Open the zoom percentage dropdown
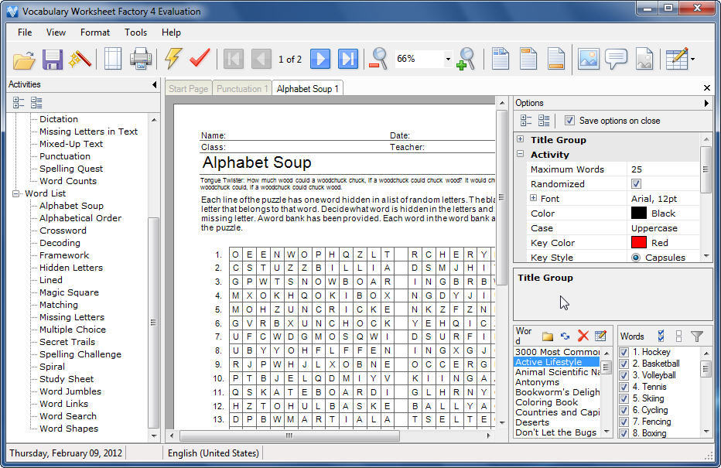The width and height of the screenshot is (721, 468). 448,59
